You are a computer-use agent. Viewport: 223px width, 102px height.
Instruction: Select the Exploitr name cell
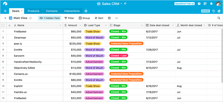tap(34, 86)
